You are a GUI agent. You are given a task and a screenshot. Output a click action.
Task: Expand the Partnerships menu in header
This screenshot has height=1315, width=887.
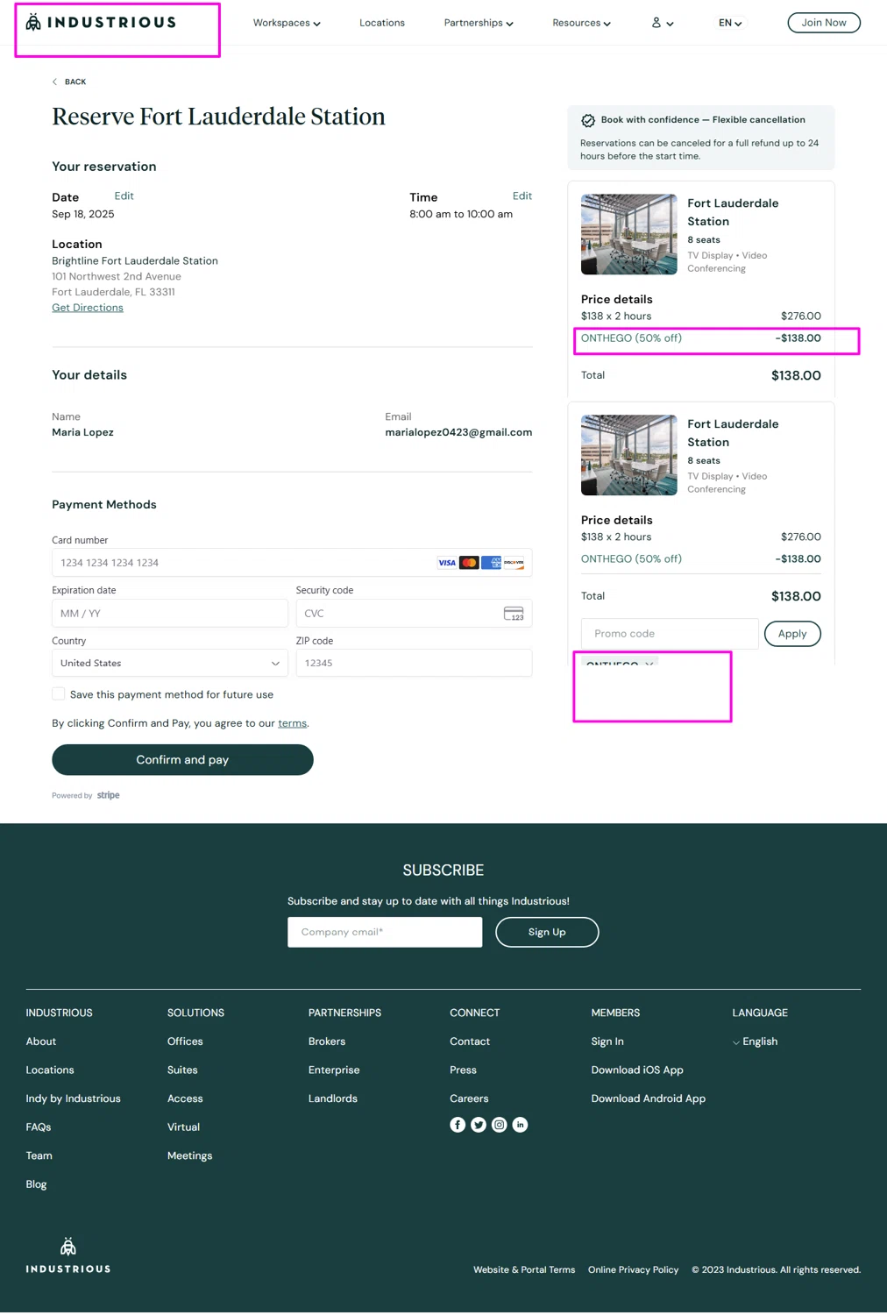coord(479,23)
